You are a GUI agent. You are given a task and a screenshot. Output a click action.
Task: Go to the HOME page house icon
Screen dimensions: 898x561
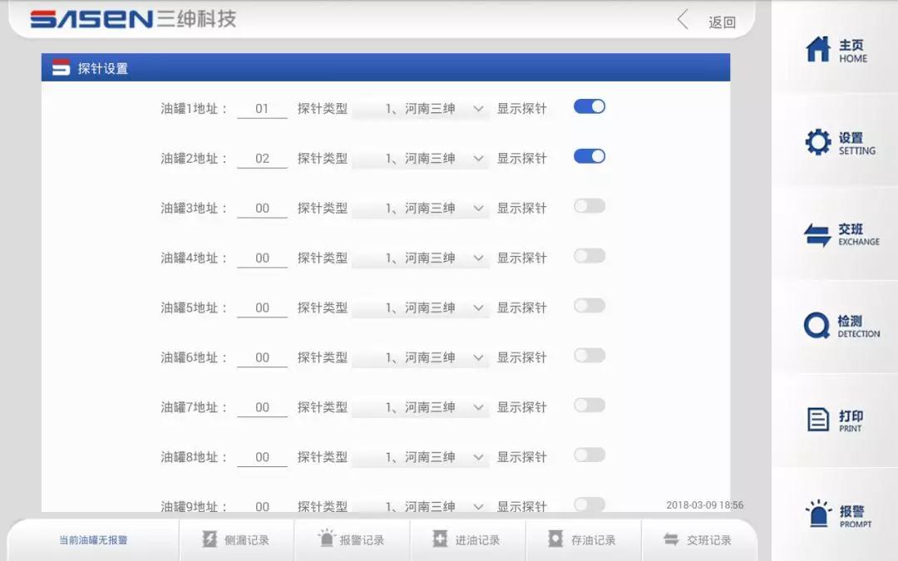tap(818, 49)
